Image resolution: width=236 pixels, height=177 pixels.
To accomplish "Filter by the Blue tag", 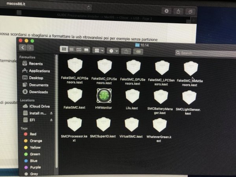I will (31, 161).
